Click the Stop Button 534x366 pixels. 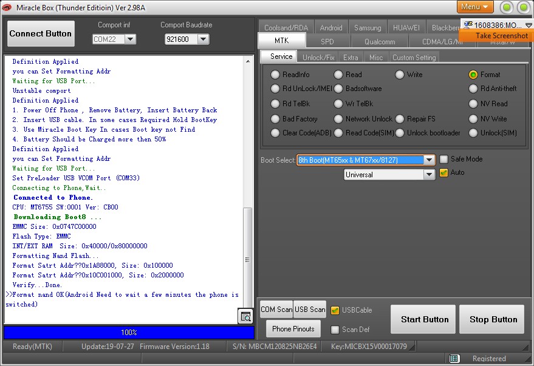tap(493, 319)
